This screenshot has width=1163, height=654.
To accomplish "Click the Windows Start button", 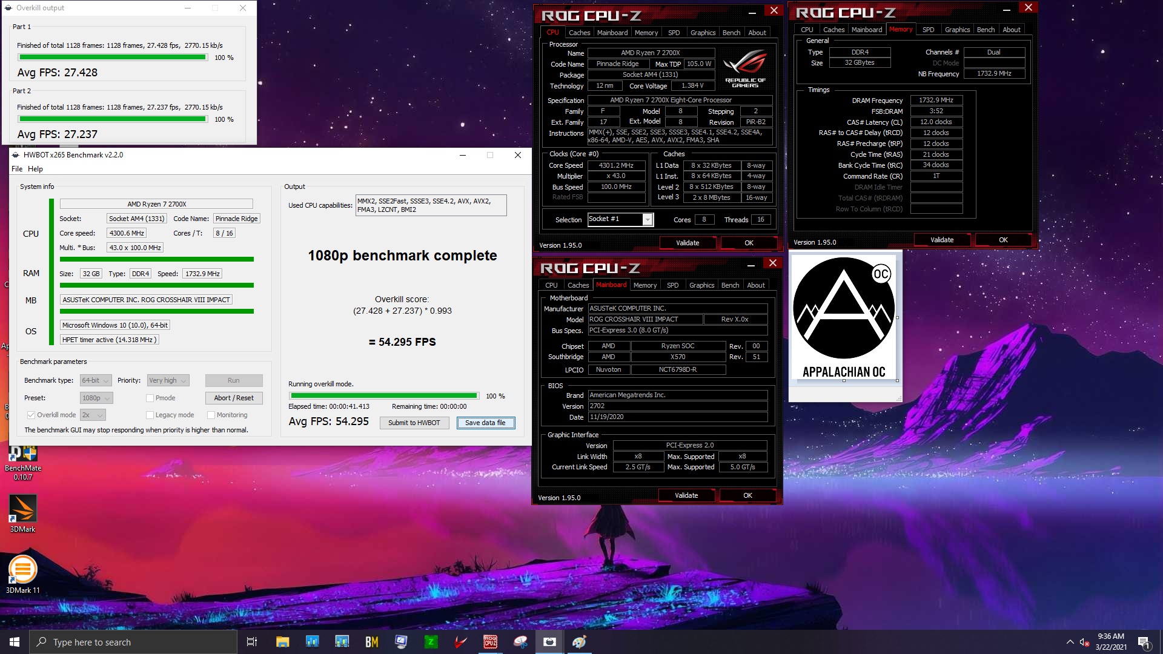I will tap(15, 642).
